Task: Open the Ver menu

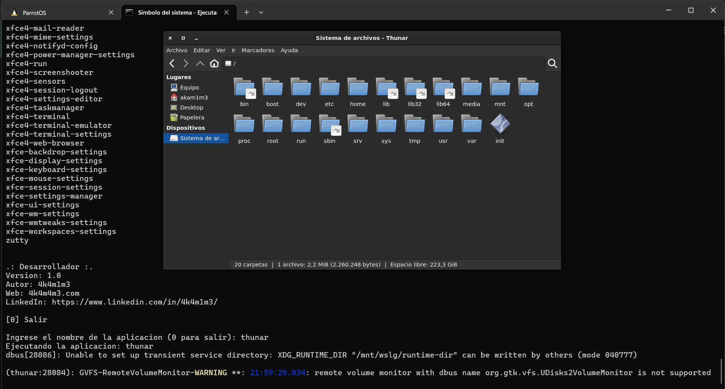Action: pos(221,50)
